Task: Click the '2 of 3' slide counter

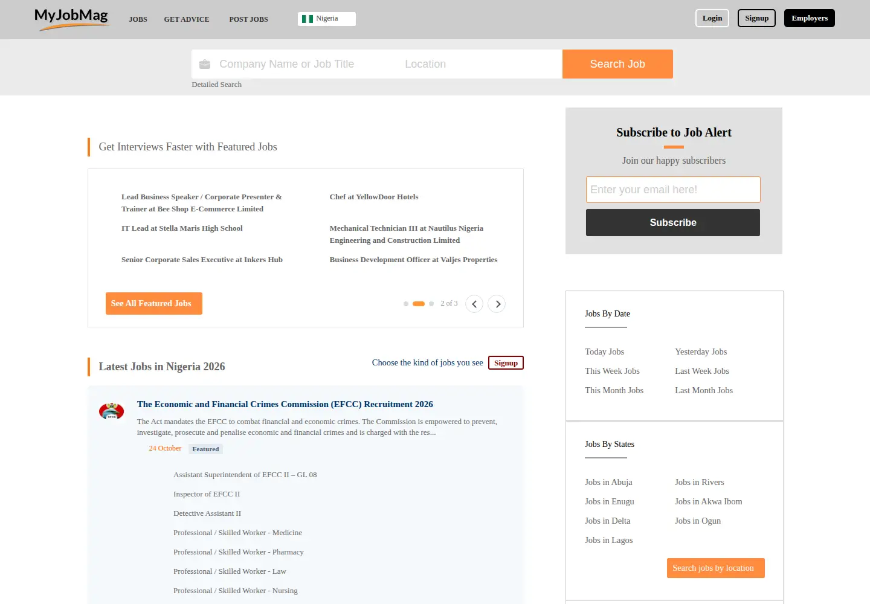Action: [449, 303]
